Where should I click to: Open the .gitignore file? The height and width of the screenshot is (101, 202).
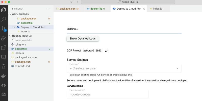click(31, 44)
